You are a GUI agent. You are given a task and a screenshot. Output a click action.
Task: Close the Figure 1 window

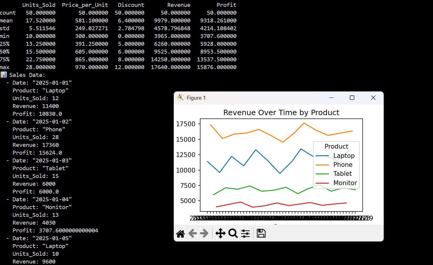tap(373, 98)
